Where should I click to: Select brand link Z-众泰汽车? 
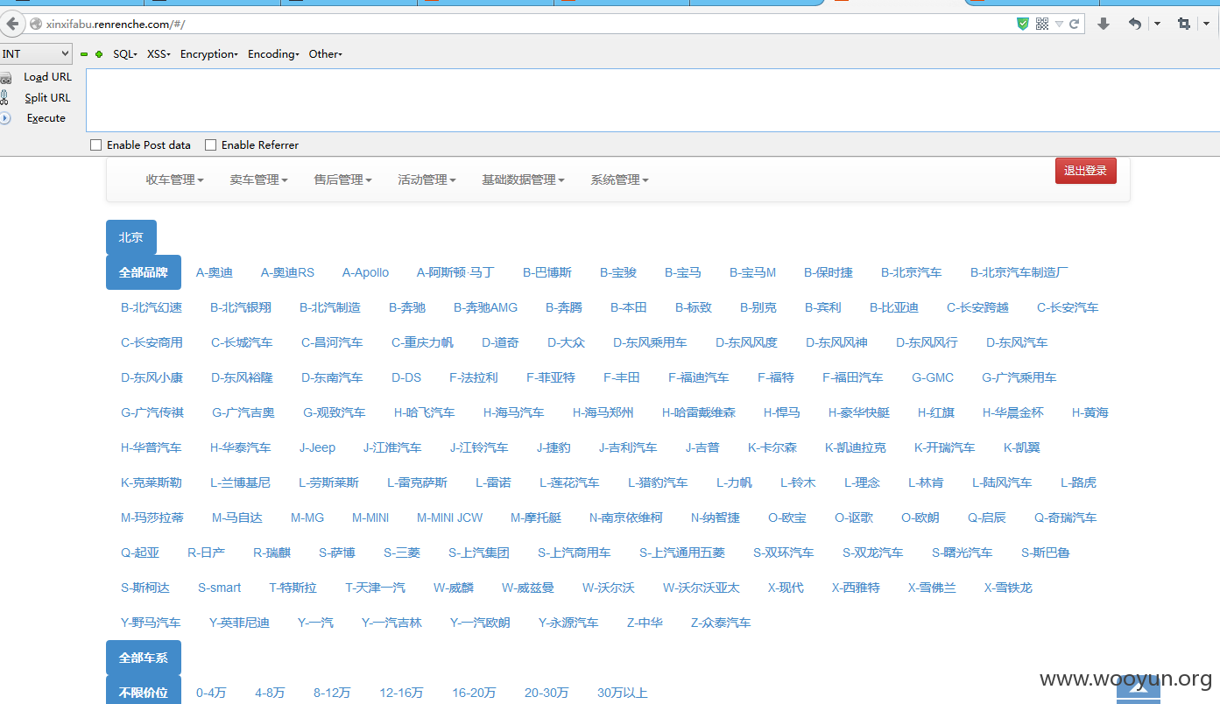(x=721, y=623)
